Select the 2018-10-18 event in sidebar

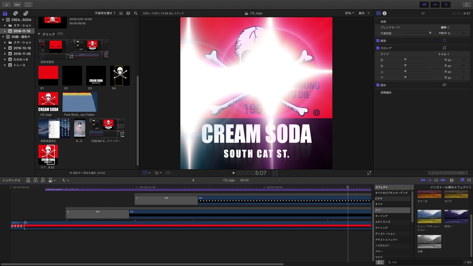pyautogui.click(x=22, y=48)
